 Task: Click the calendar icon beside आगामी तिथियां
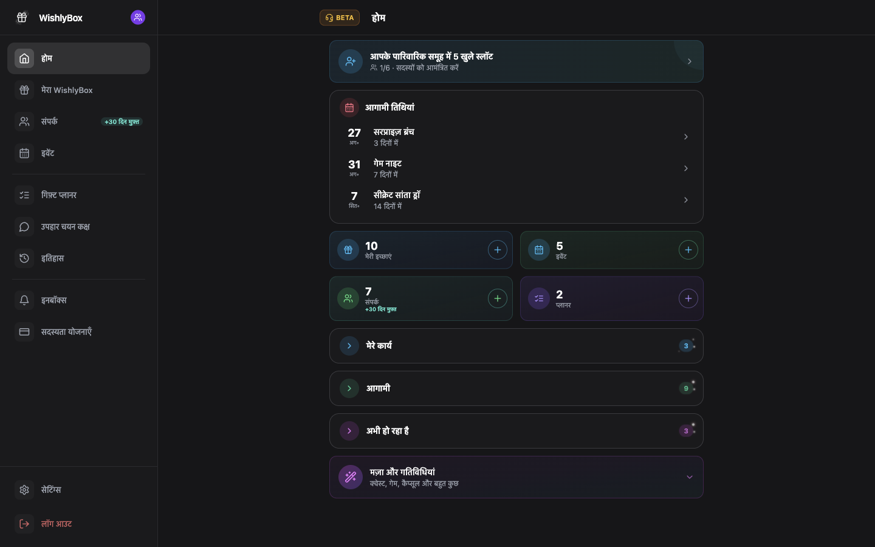[x=349, y=108]
